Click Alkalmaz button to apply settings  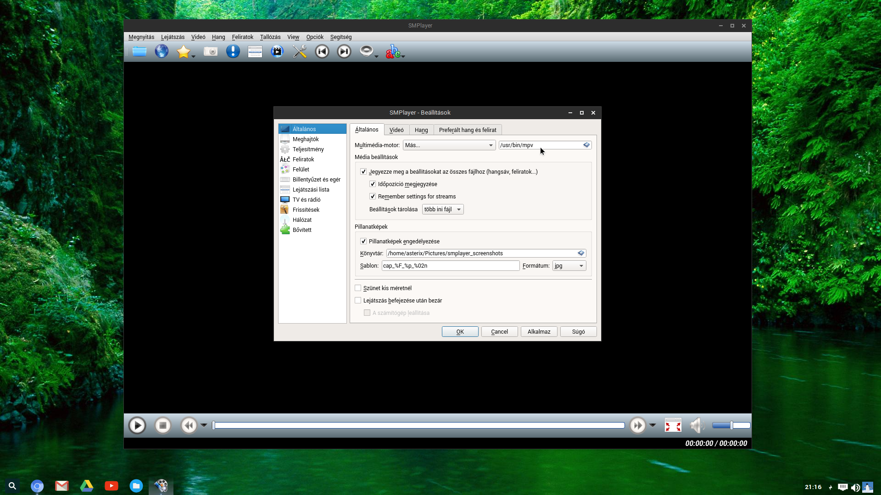[x=539, y=331]
